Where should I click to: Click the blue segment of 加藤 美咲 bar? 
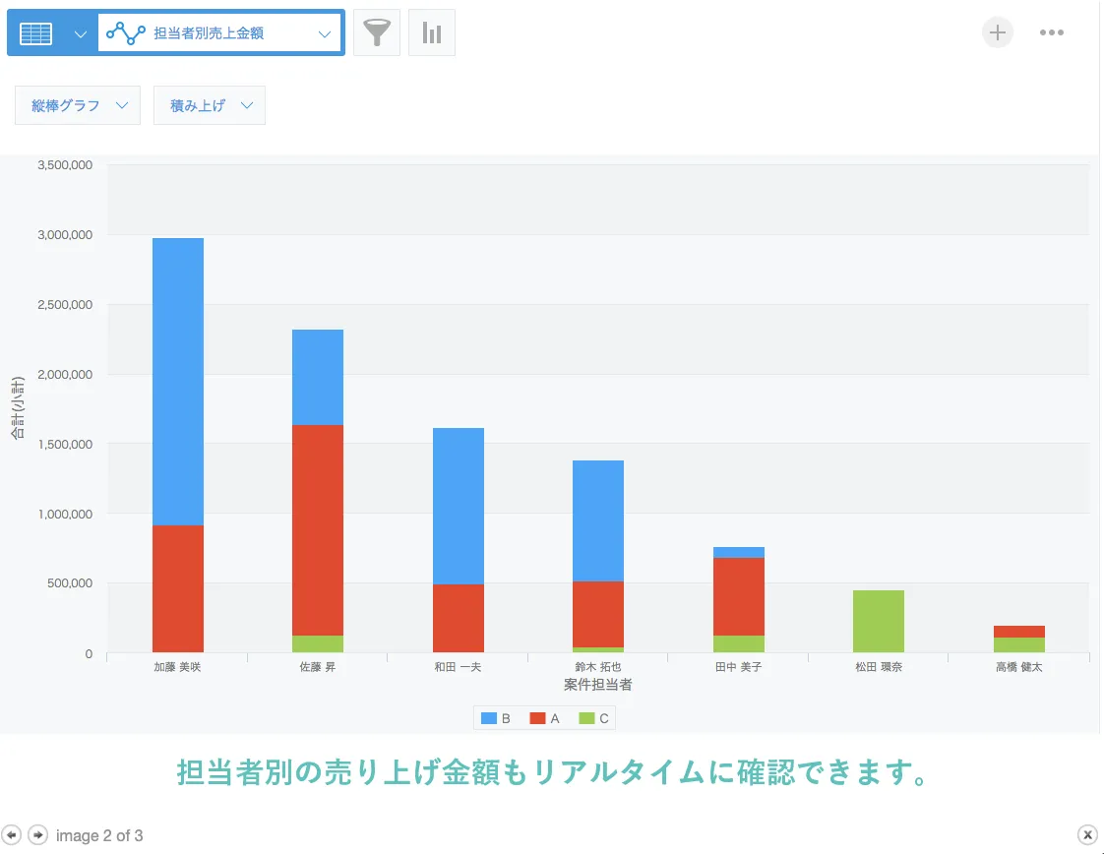(x=178, y=382)
